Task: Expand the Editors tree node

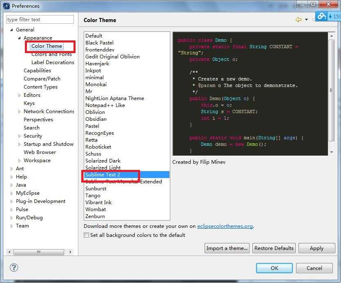Action: (19, 95)
